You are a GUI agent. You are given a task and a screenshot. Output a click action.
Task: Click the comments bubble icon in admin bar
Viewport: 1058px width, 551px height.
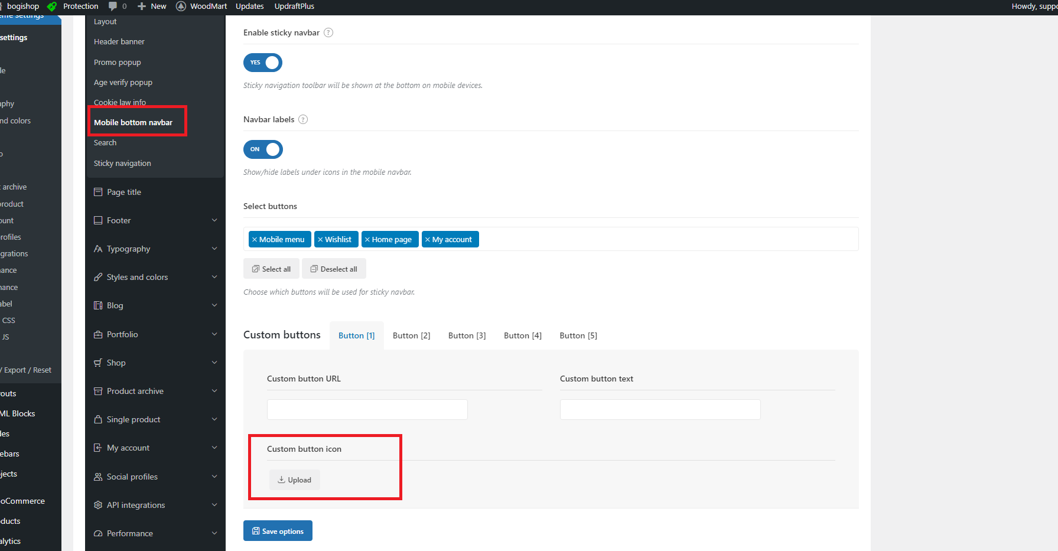click(x=113, y=6)
